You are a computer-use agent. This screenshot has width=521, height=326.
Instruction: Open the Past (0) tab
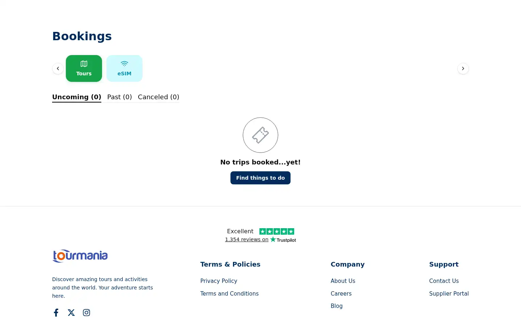coord(119,97)
